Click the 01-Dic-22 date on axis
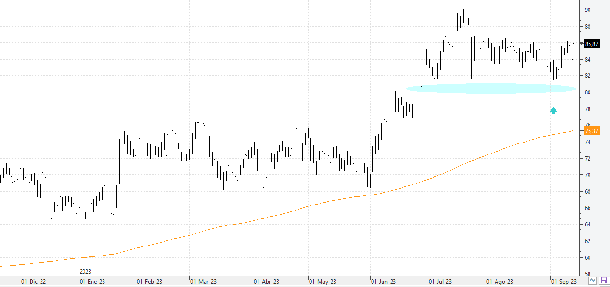The width and height of the screenshot is (610, 287). click(x=33, y=282)
